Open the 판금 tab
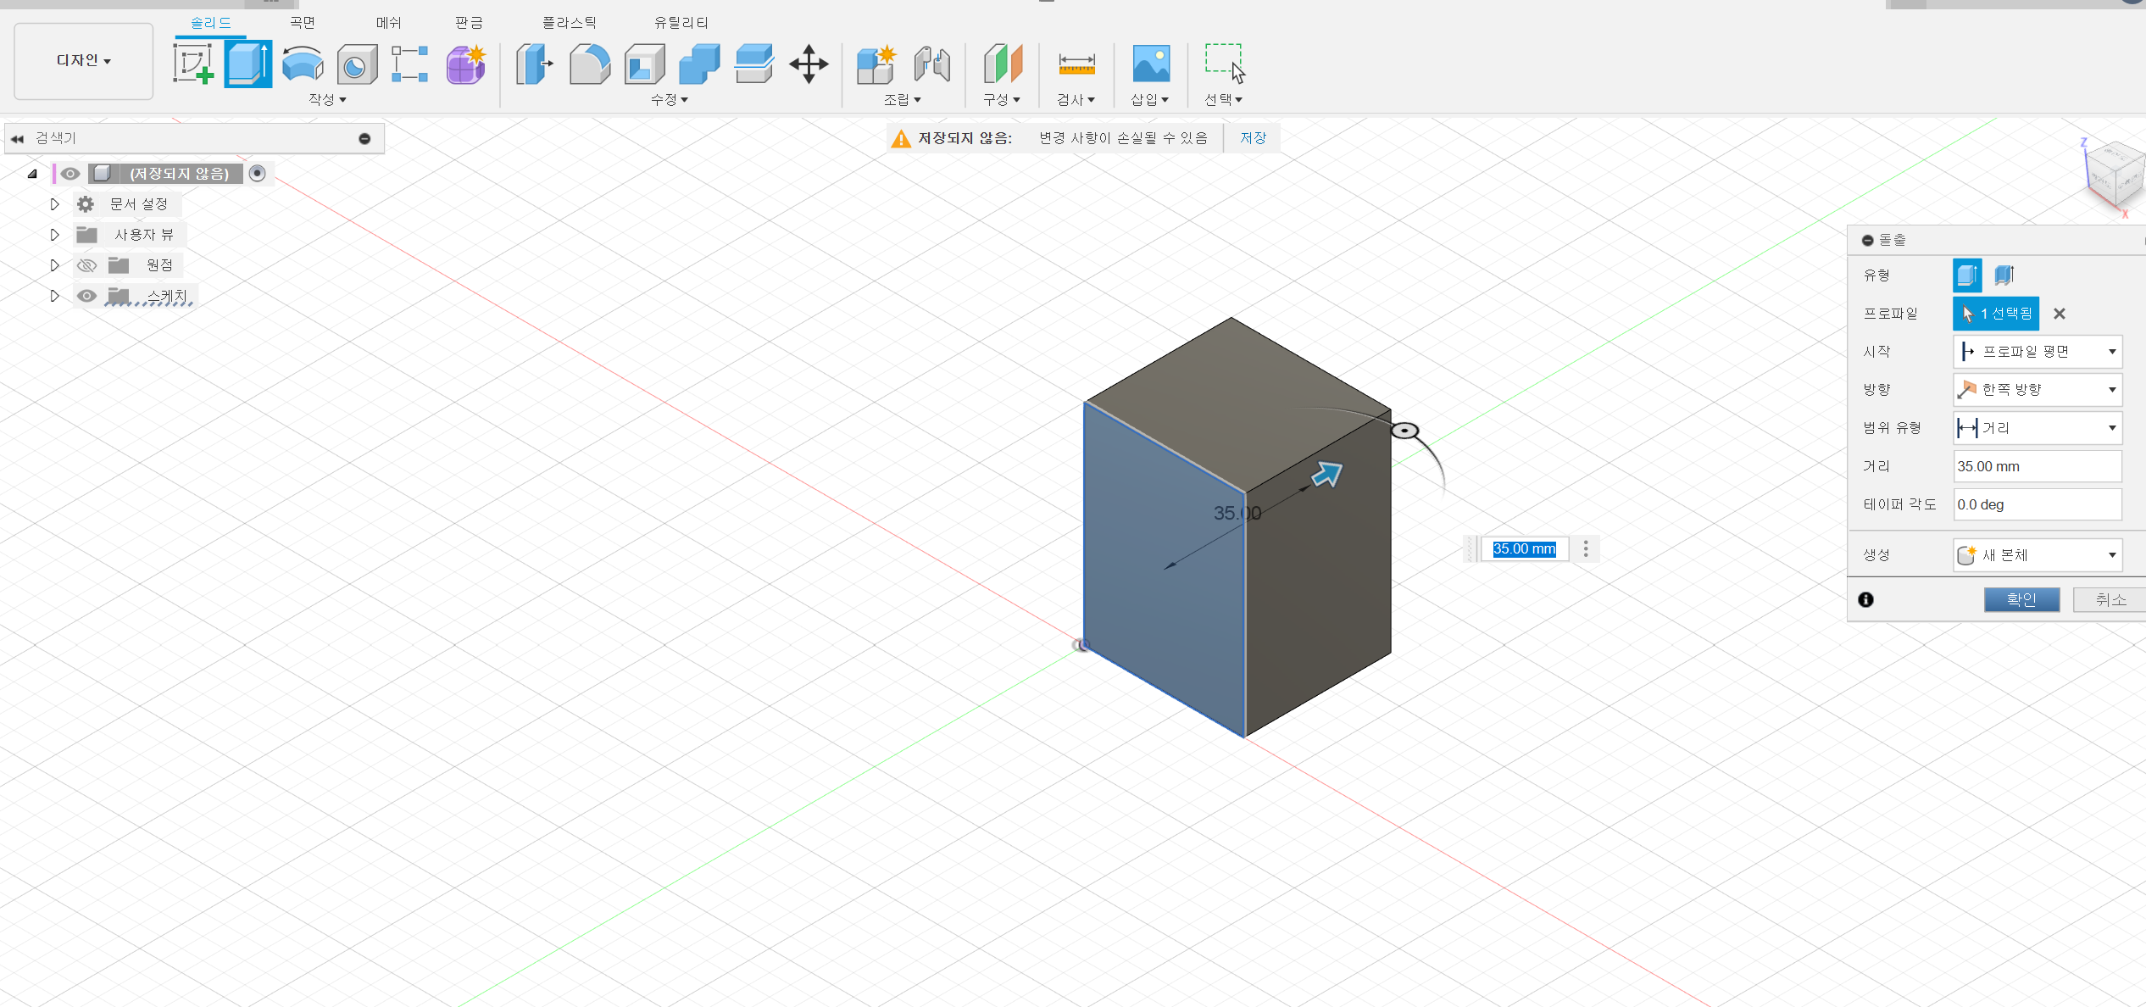This screenshot has height=1007, width=2146. click(469, 23)
